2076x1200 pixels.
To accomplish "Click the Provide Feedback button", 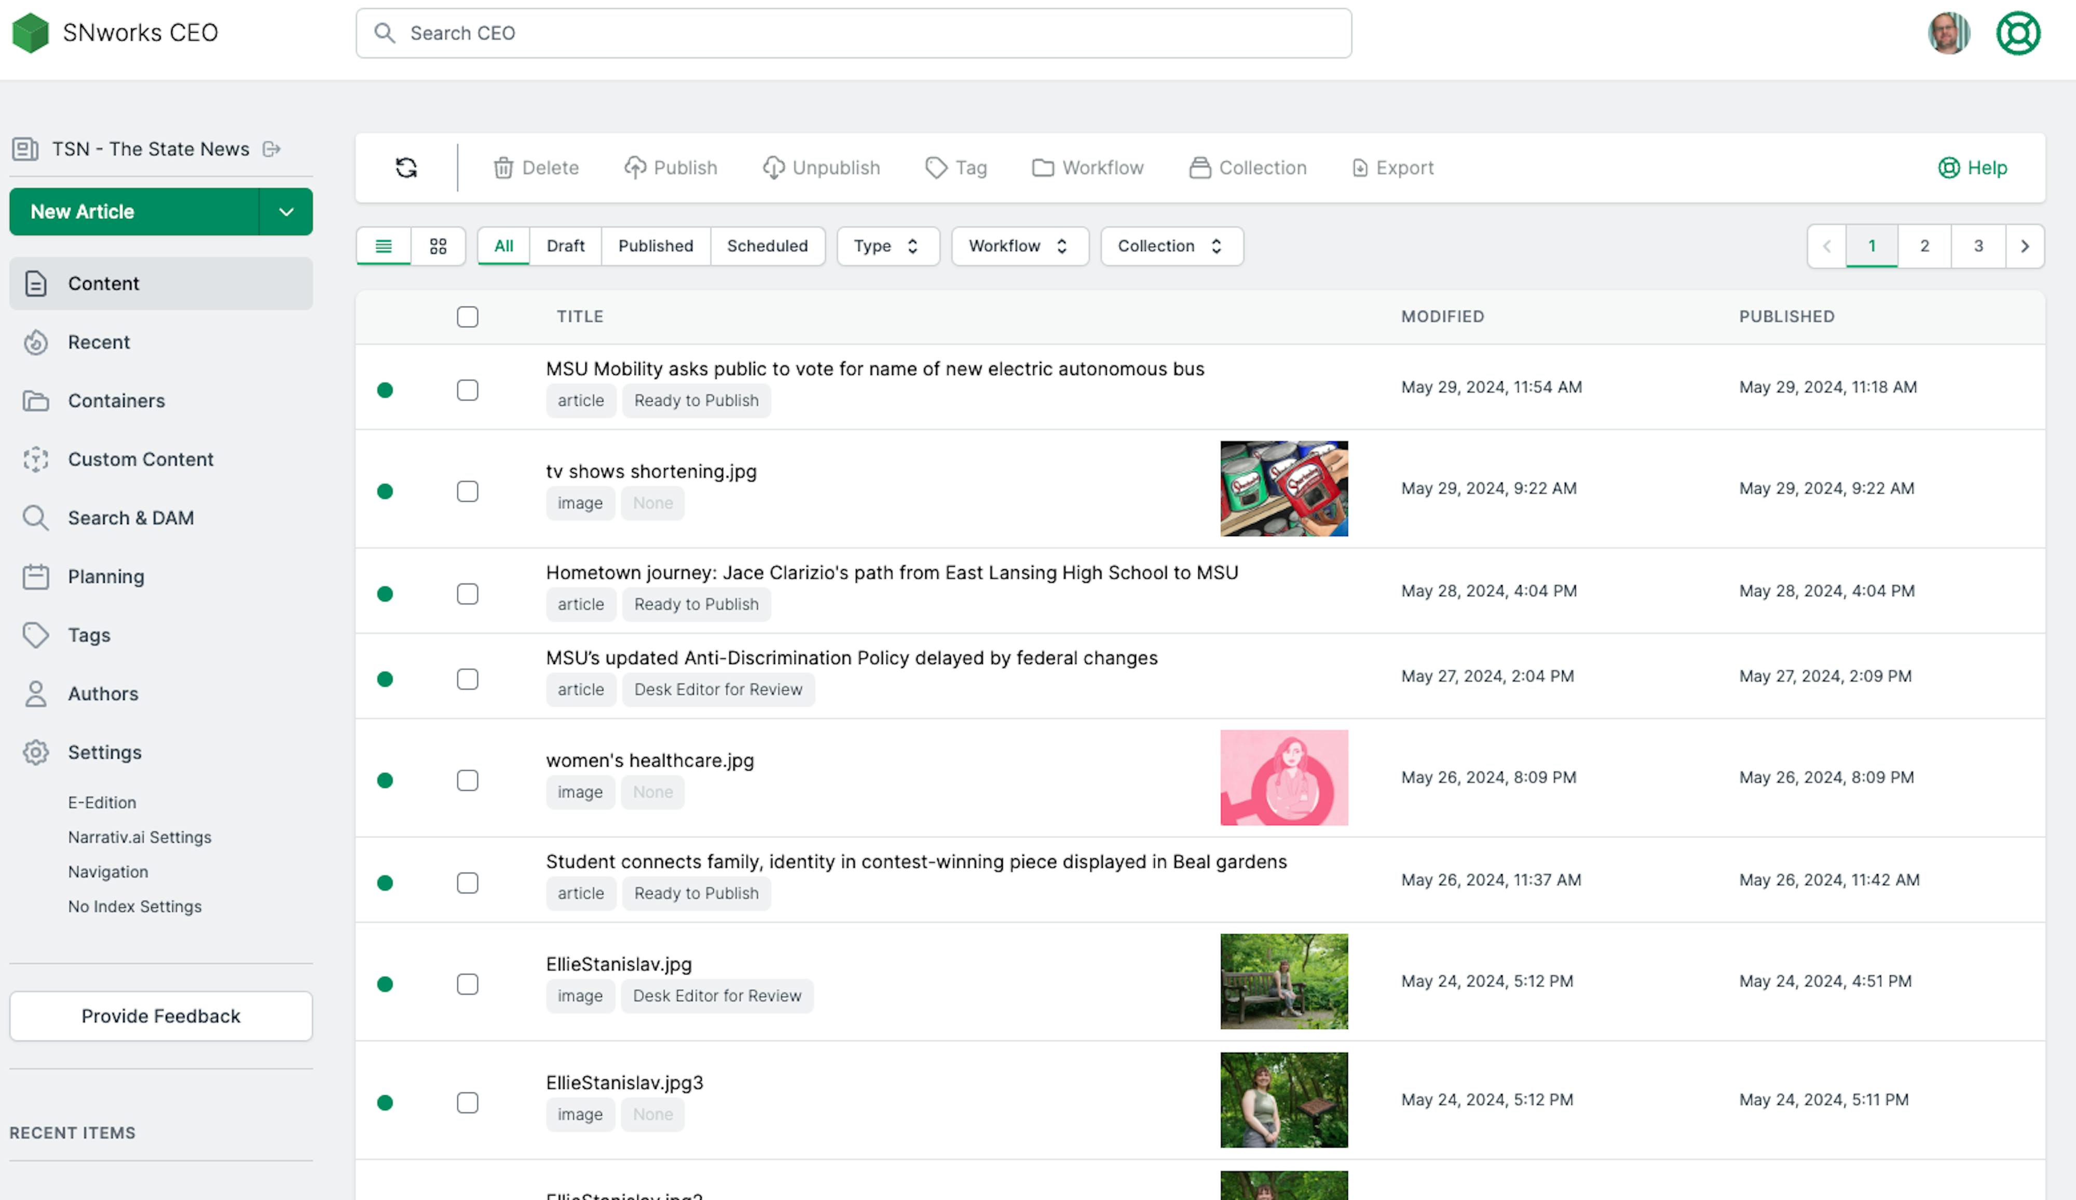I will pyautogui.click(x=161, y=1015).
